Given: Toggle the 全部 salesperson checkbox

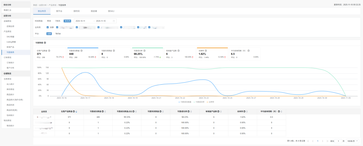Looking at the screenshot, I should point(48,27).
